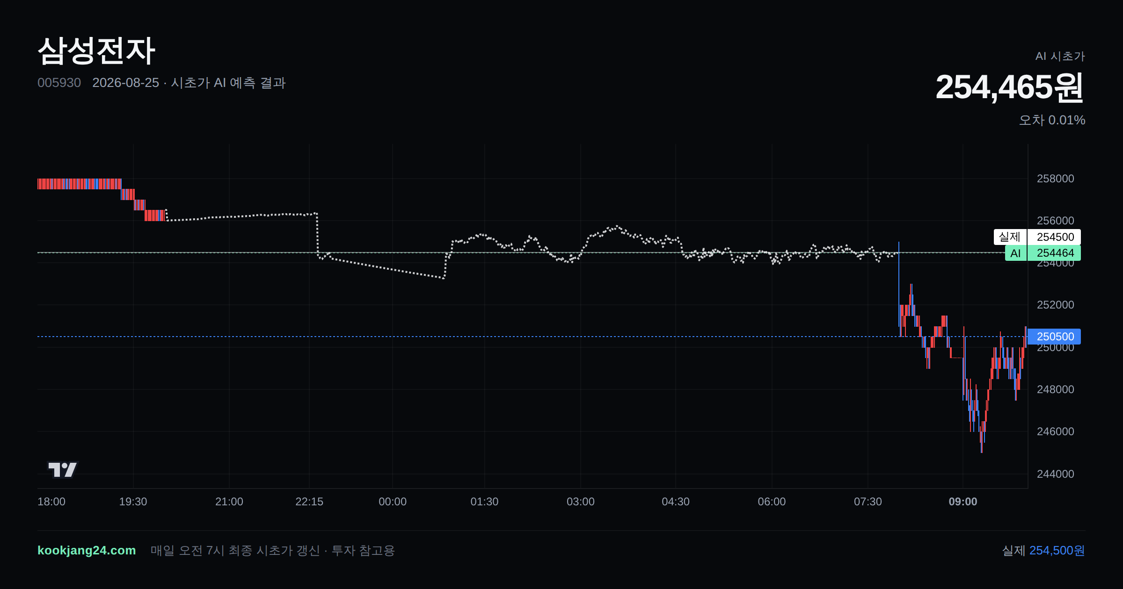Click the 실제 254500 price tag
Viewport: 1123px width, 589px height.
(1037, 237)
